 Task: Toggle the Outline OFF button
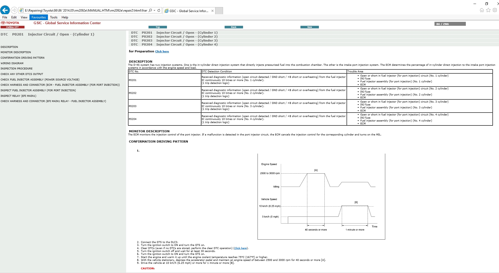pyautogui.click(x=12, y=27)
